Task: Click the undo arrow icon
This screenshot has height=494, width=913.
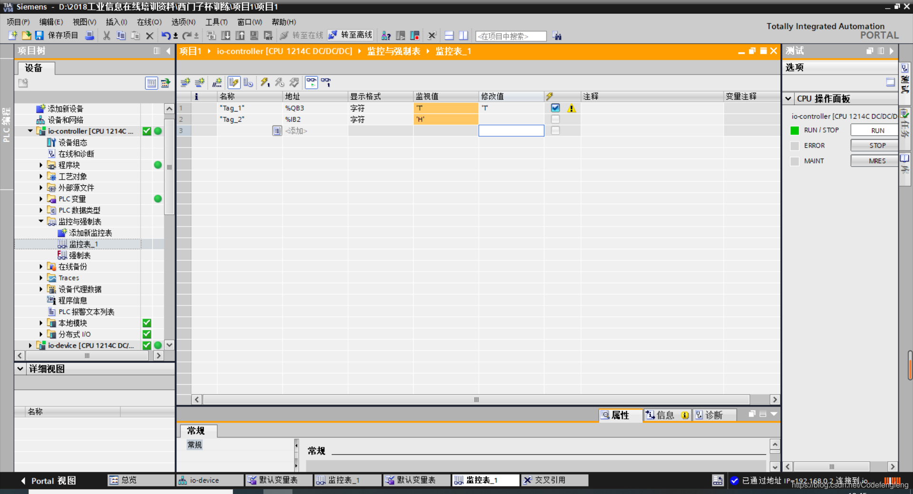Action: [x=165, y=36]
